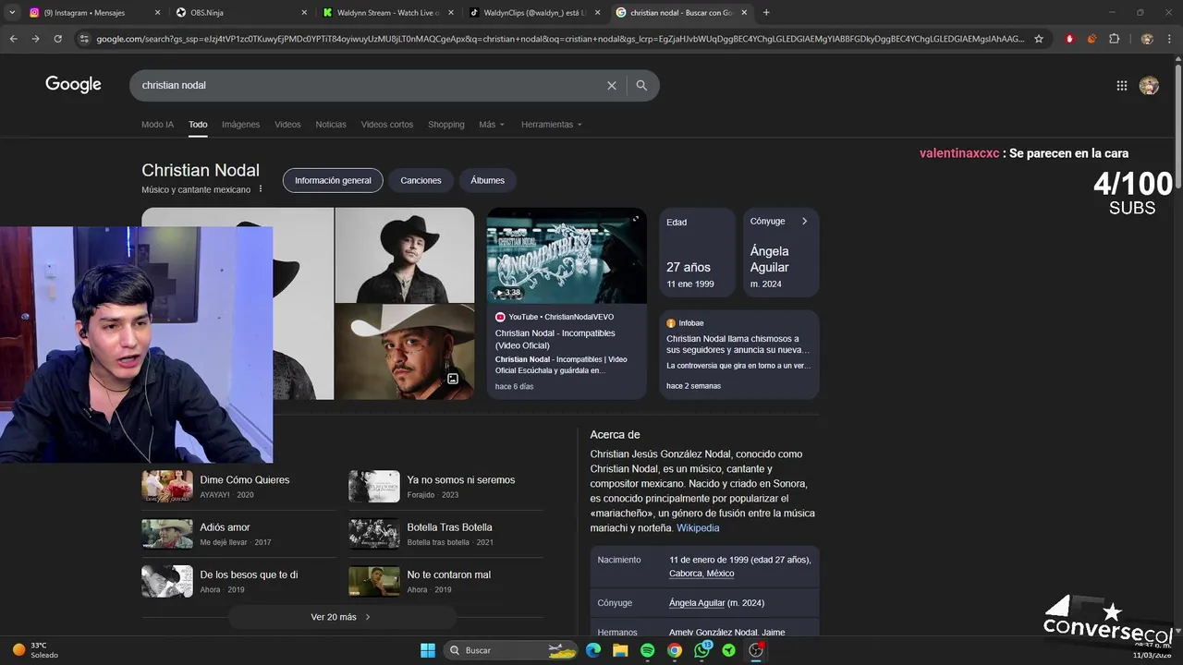Clear the search box with the X icon
This screenshot has height=665, width=1183.
click(x=611, y=85)
